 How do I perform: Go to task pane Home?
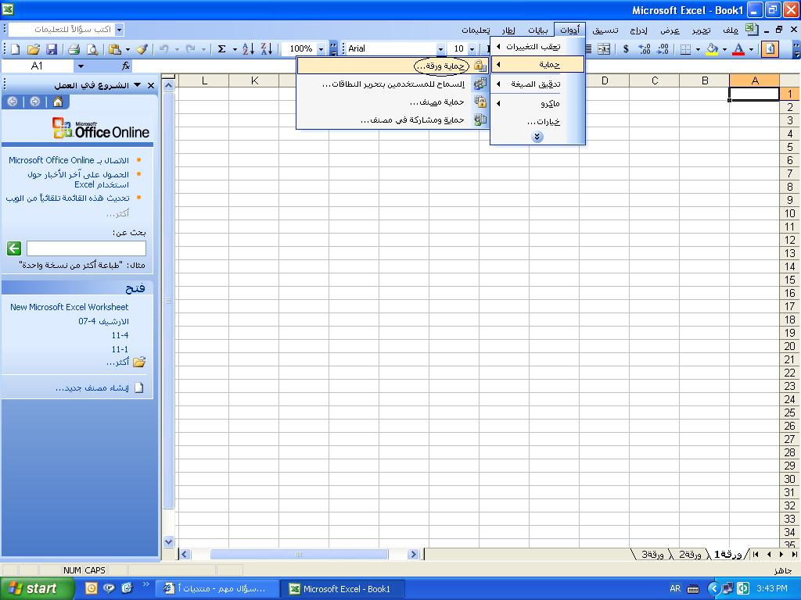pos(58,102)
